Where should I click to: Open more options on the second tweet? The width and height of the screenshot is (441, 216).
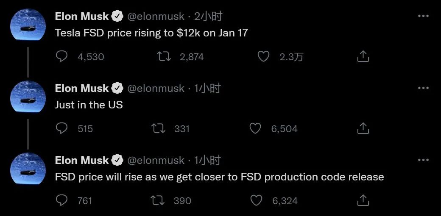tap(423, 88)
